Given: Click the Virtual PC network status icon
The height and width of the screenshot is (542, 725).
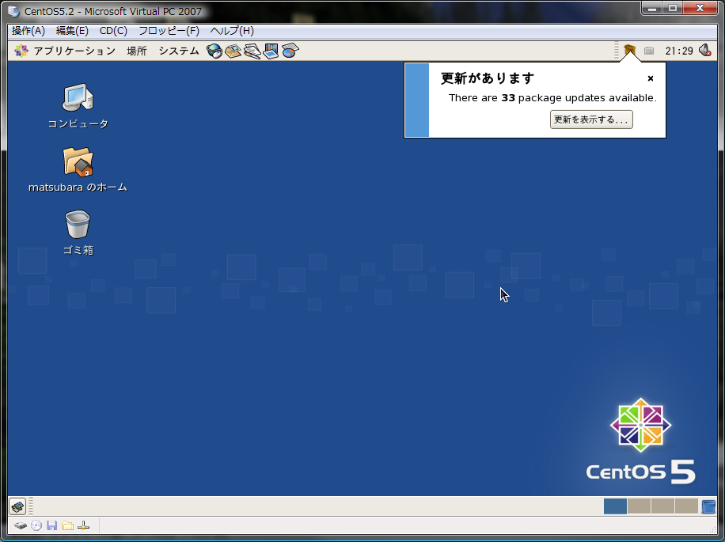Looking at the screenshot, I should point(83,526).
